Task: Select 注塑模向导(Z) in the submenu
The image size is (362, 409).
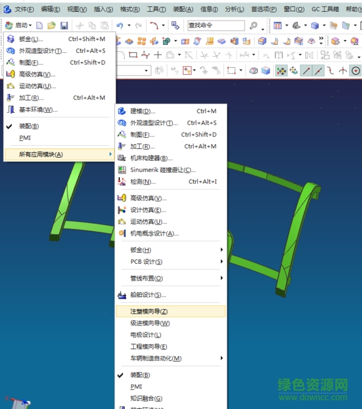Action: tap(171, 312)
